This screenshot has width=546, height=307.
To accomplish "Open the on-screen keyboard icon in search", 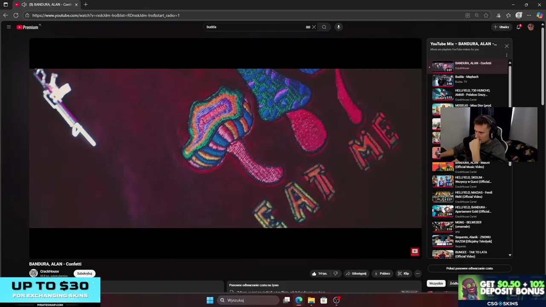I will coord(308,27).
